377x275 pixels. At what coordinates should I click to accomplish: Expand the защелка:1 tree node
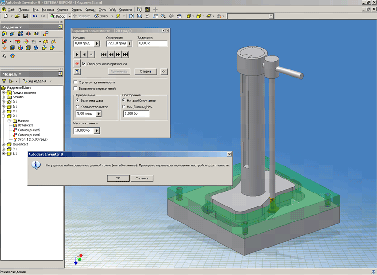3,144
